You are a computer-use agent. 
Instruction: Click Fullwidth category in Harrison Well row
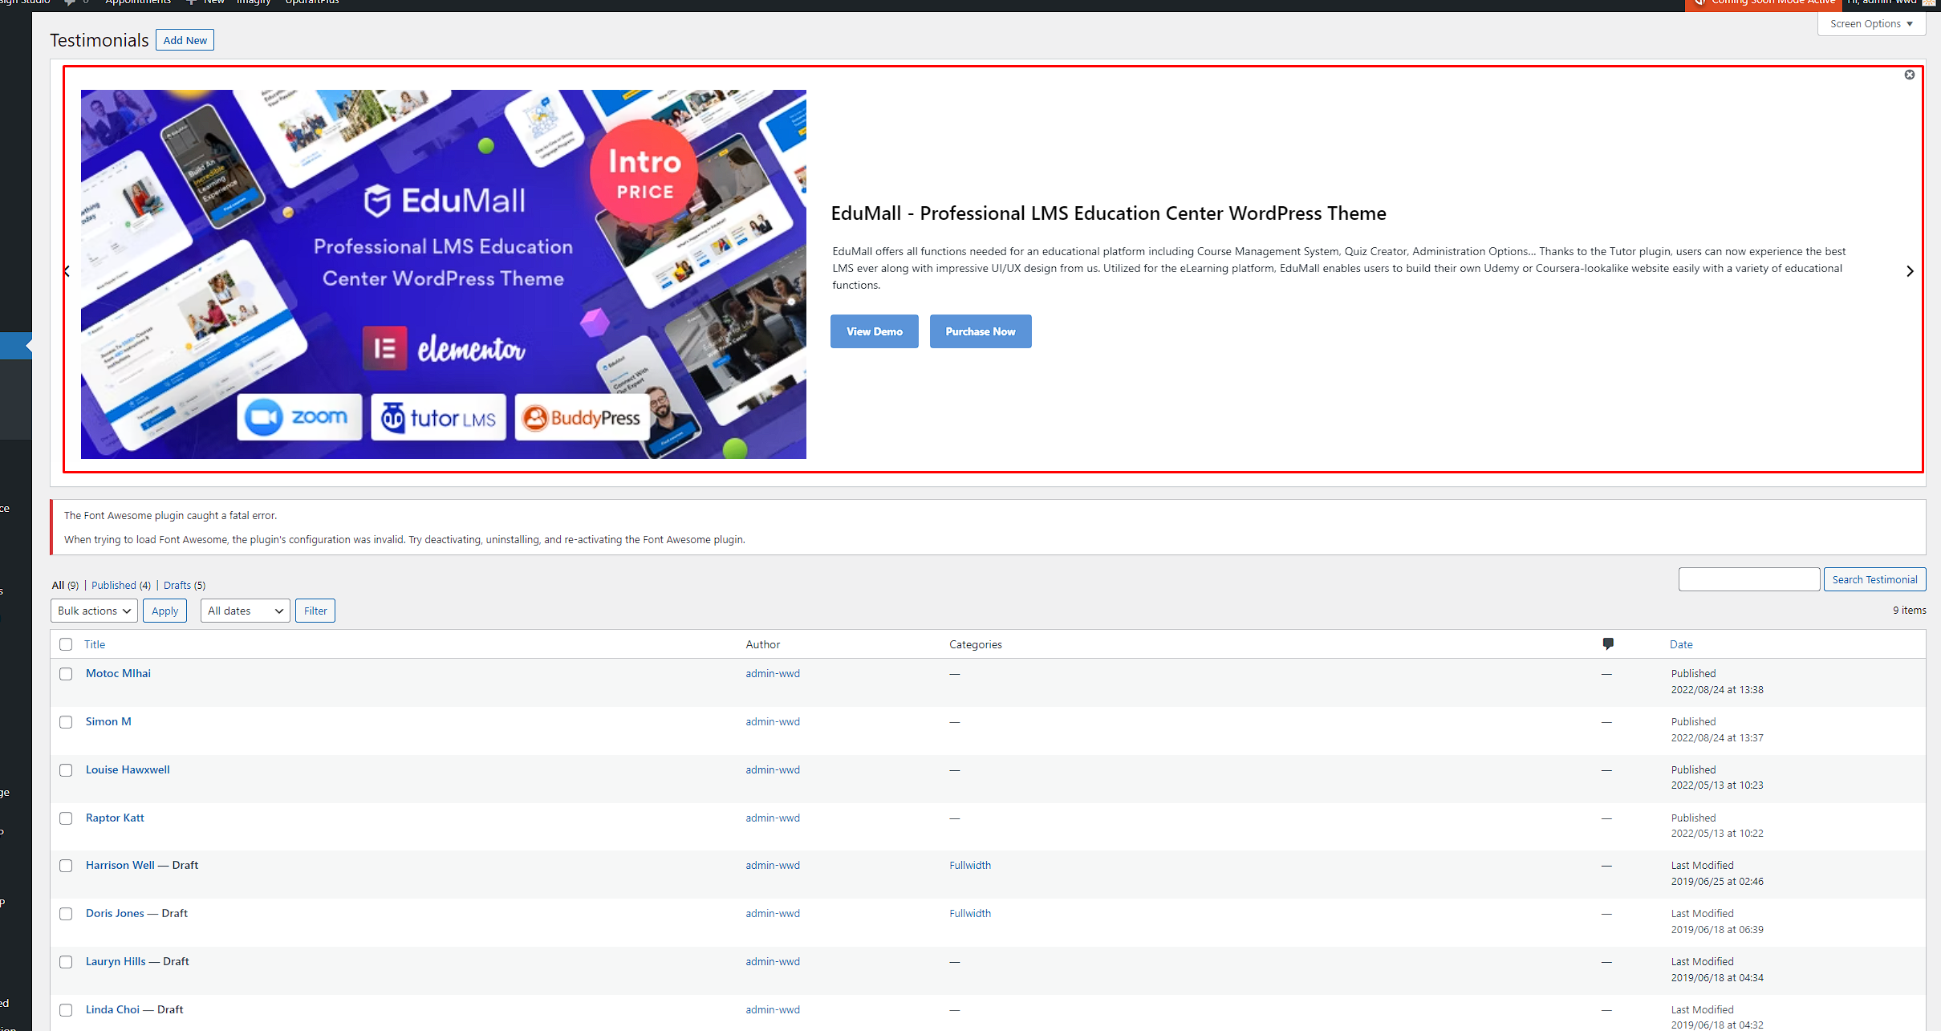pyautogui.click(x=970, y=865)
